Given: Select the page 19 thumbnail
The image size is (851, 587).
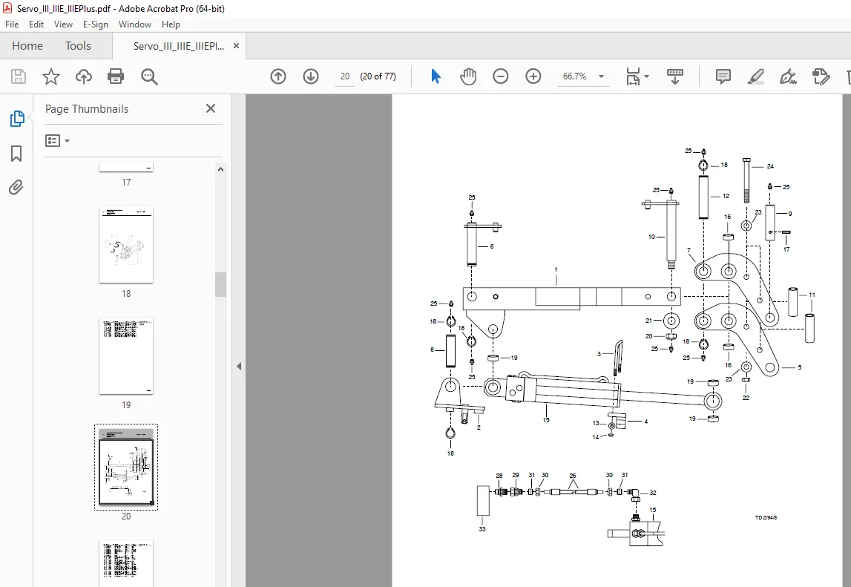Looking at the screenshot, I should click(126, 356).
